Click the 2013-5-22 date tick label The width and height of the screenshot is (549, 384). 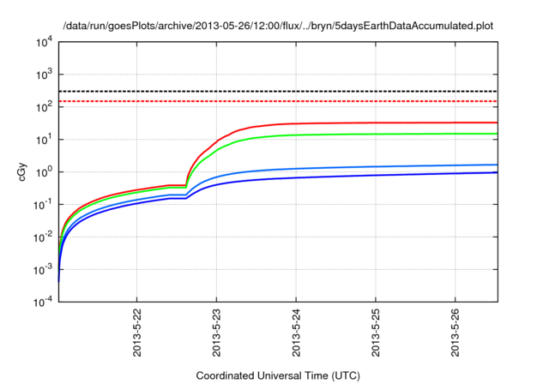pos(137,333)
